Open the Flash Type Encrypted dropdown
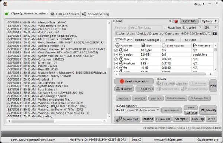Image resolution: width=223 pixels, height=143 pixels. 192,27
